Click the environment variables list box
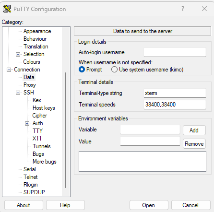214x212 pixels. point(143,161)
